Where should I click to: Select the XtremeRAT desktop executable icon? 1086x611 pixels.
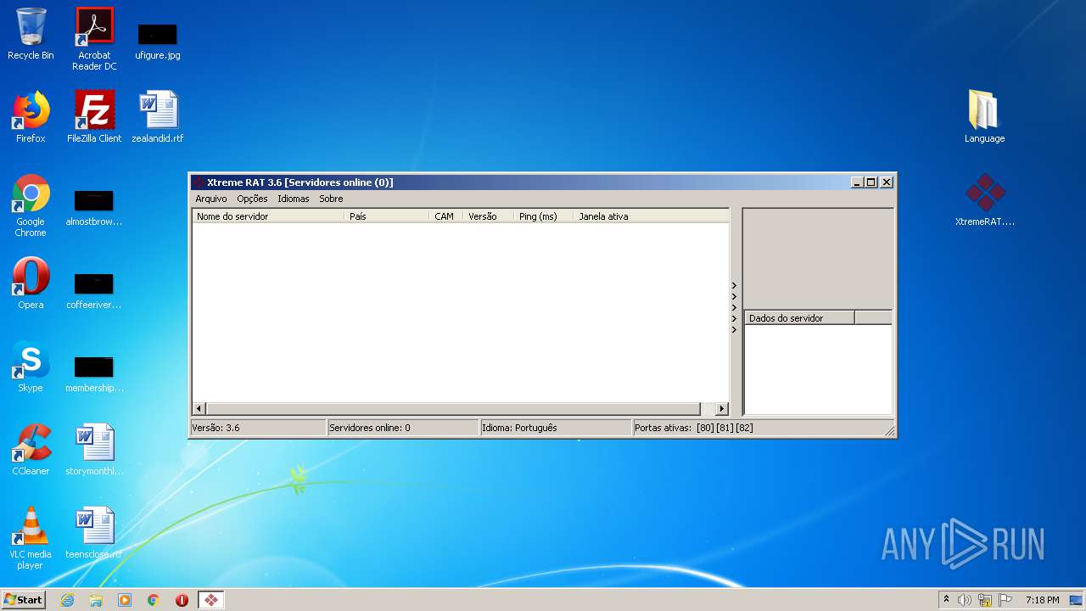(985, 200)
